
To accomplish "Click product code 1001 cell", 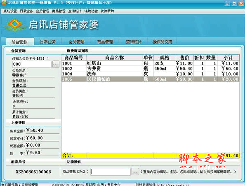I will click(74, 63).
